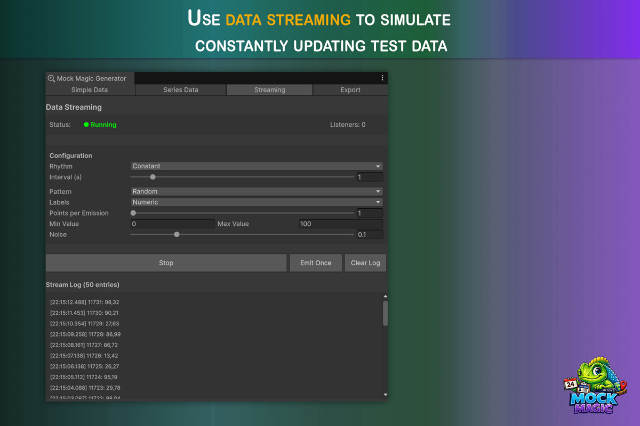The width and height of the screenshot is (640, 426).
Task: Click the Max Value input field
Action: [341, 224]
